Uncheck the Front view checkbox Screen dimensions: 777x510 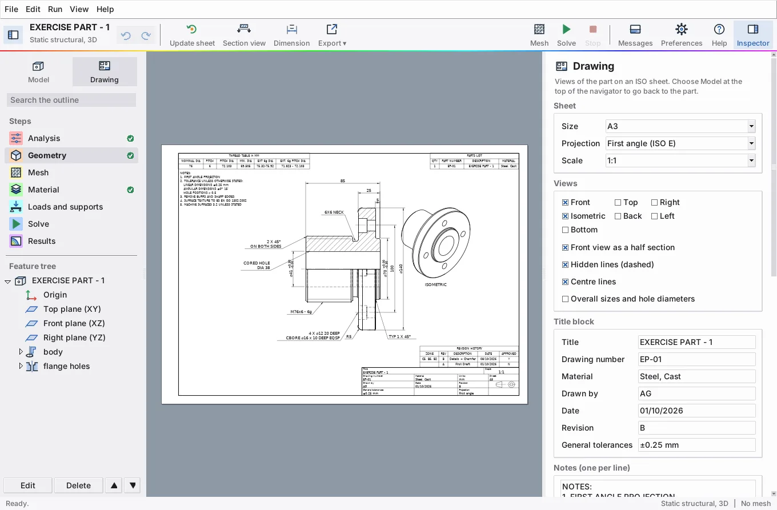click(x=565, y=202)
